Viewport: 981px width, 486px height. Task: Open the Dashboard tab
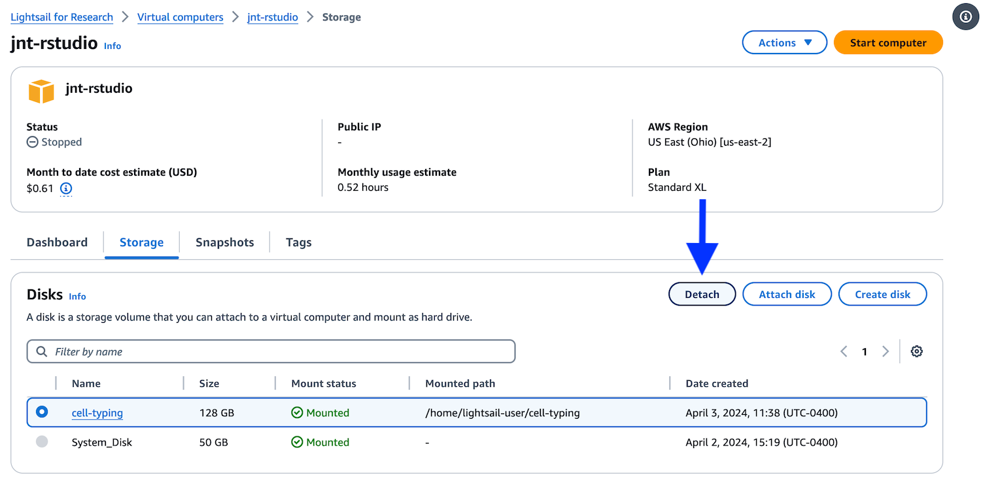[57, 242]
